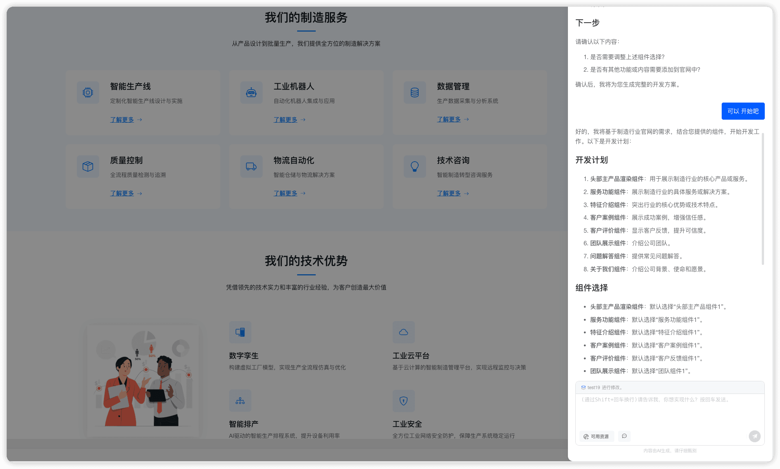Click the 工业云平台 cloud icon
Image resolution: width=780 pixels, height=469 pixels.
(404, 332)
